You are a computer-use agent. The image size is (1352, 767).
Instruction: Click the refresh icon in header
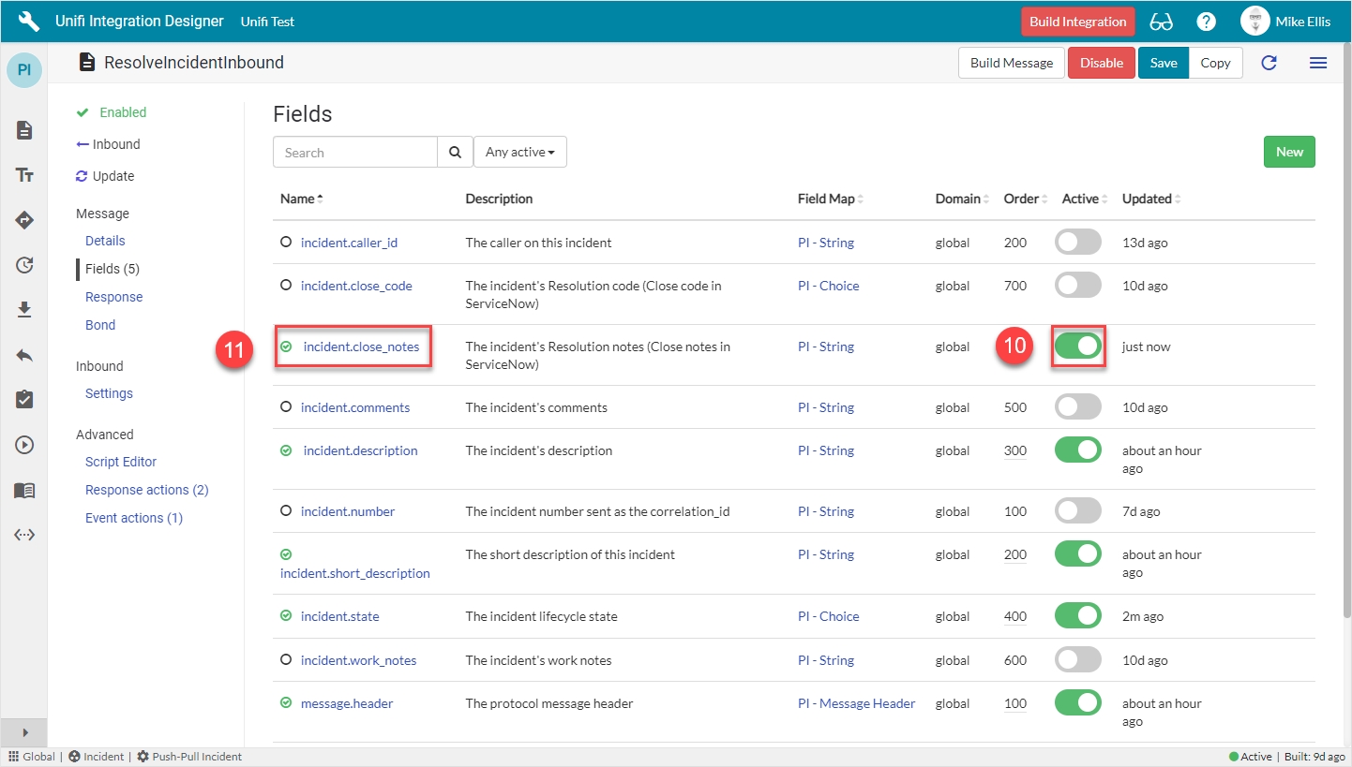coord(1269,63)
